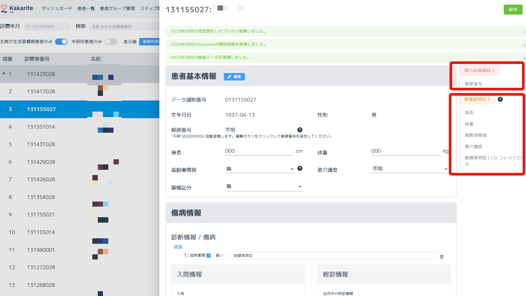Expand the 要介護度 dropdown

tap(409, 169)
